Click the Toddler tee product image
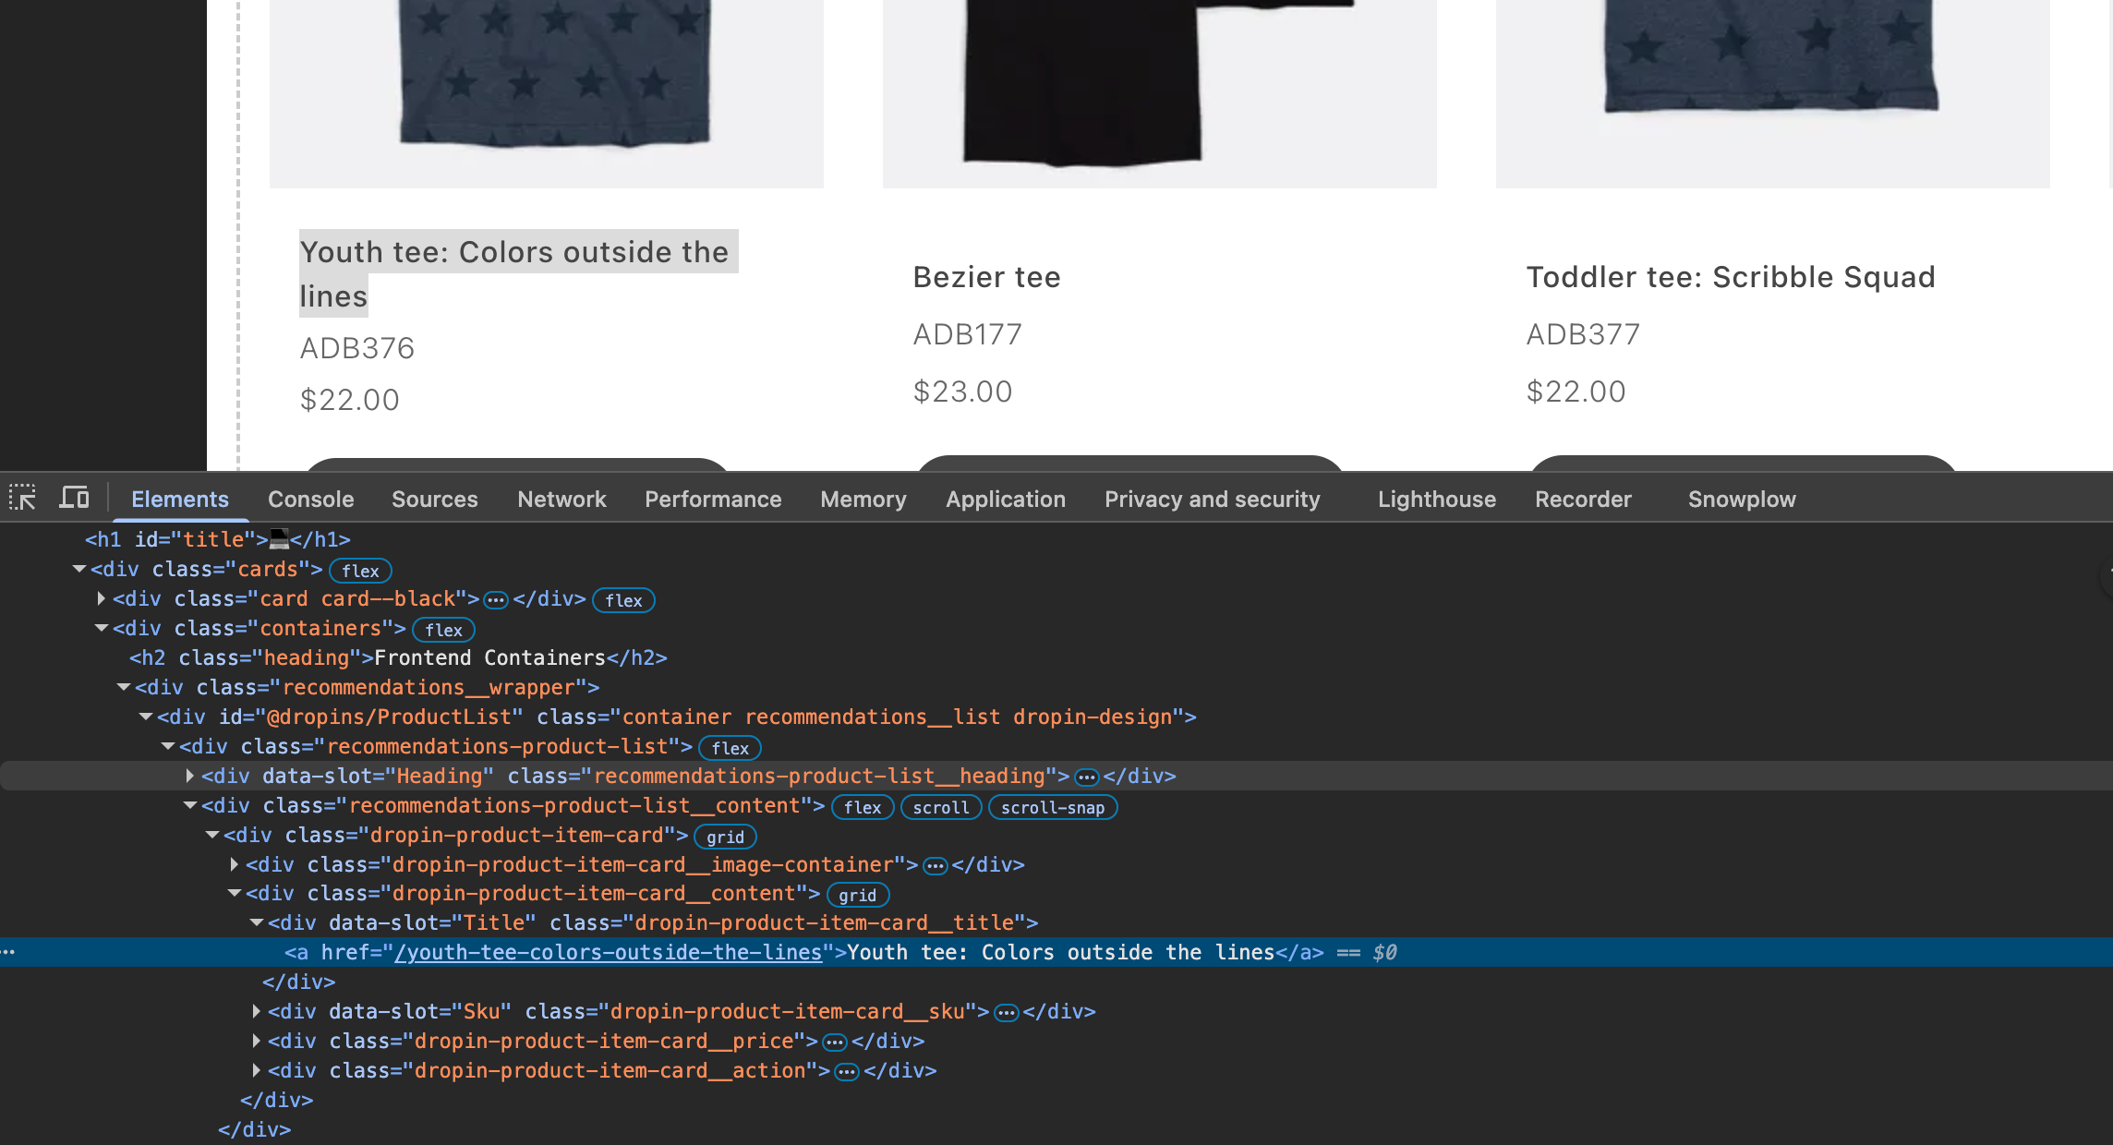 pyautogui.click(x=1771, y=92)
